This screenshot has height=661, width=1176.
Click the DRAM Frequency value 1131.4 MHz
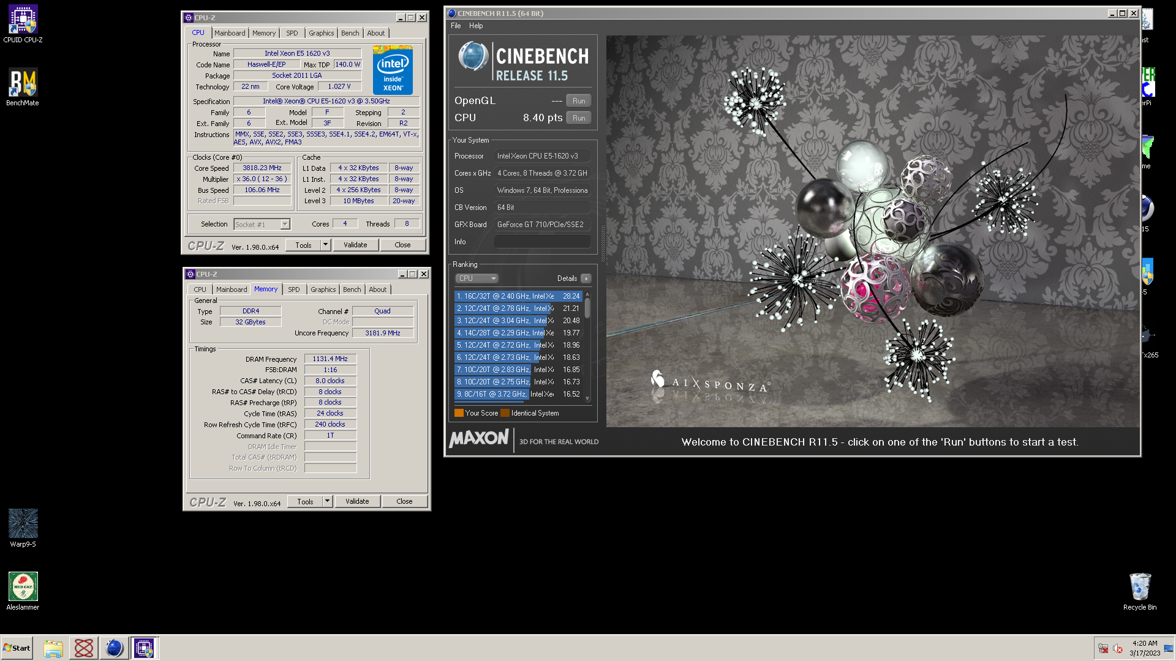point(330,359)
